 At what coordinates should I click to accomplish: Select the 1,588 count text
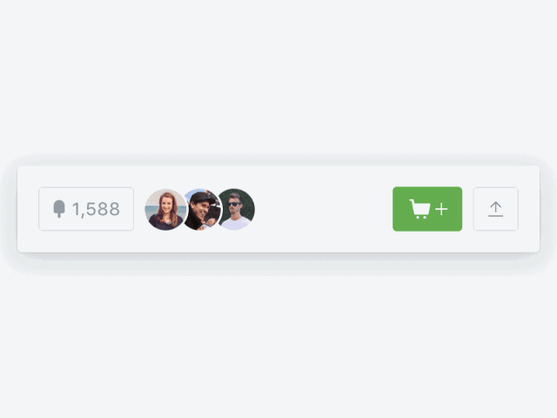coord(96,209)
